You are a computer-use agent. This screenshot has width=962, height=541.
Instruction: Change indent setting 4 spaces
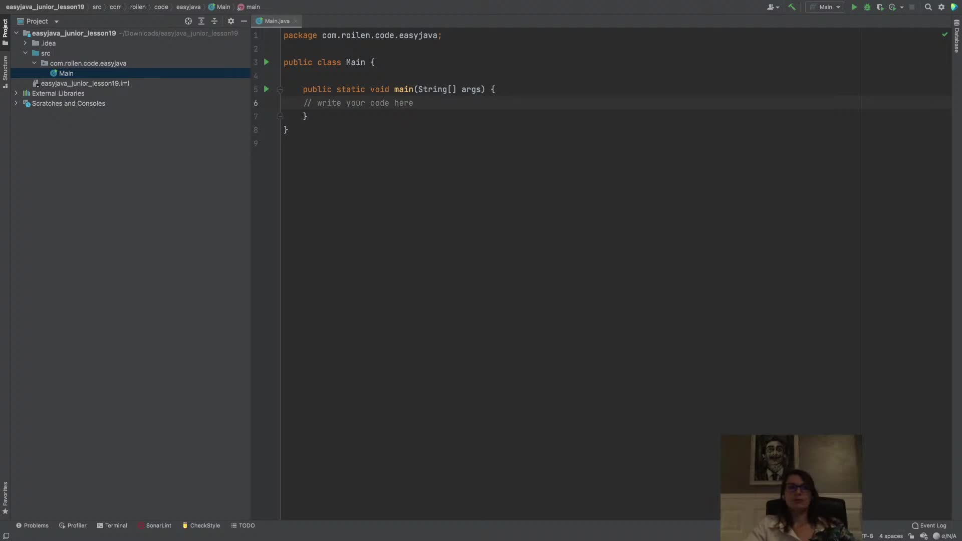click(x=891, y=536)
